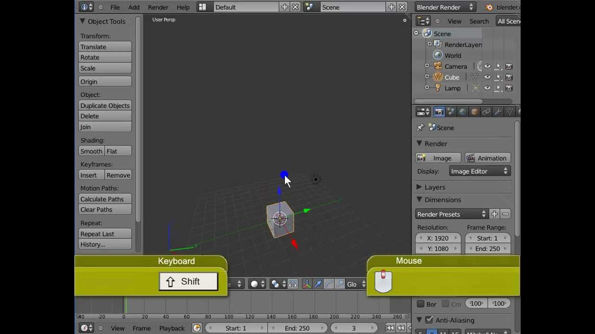Screen dimensions: 595x334
Task: Expand the RenderLayers tree node
Action: point(430,45)
